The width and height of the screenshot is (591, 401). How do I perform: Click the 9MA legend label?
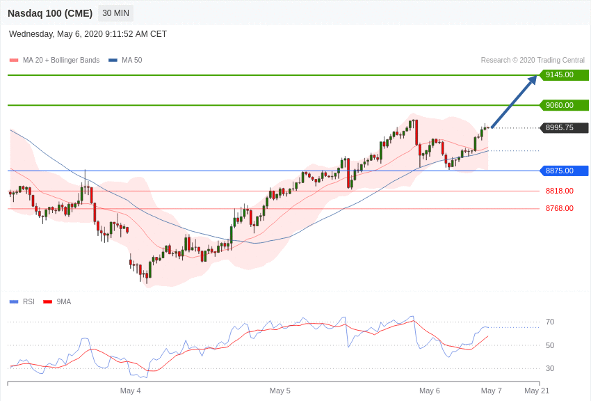[64, 301]
